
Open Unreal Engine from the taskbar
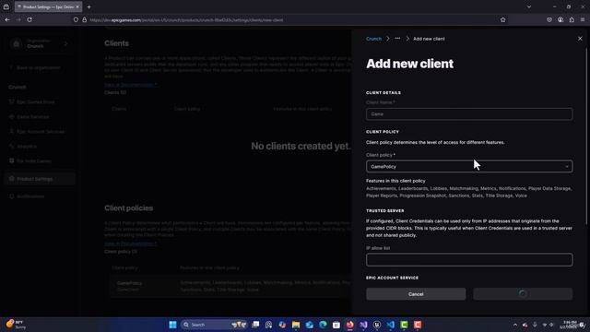[377, 325]
